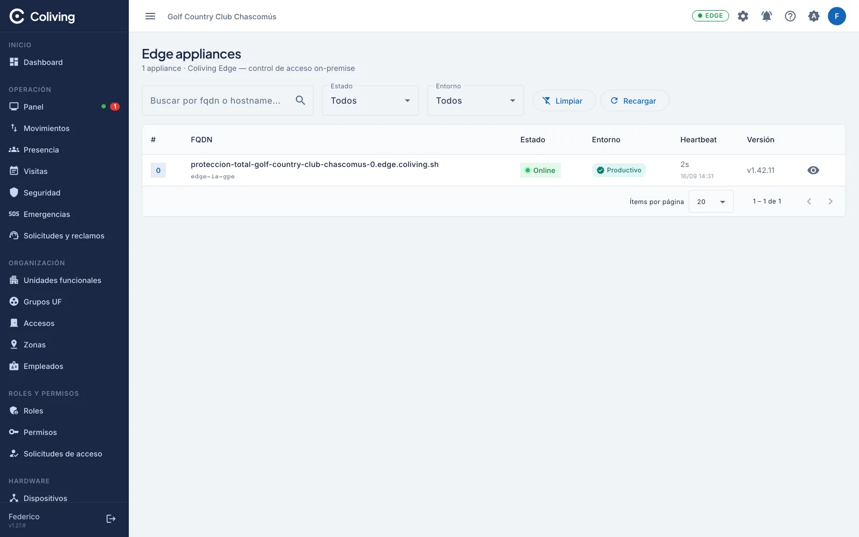Image resolution: width=859 pixels, height=537 pixels.
Task: Open notifications bell icon
Action: click(767, 16)
